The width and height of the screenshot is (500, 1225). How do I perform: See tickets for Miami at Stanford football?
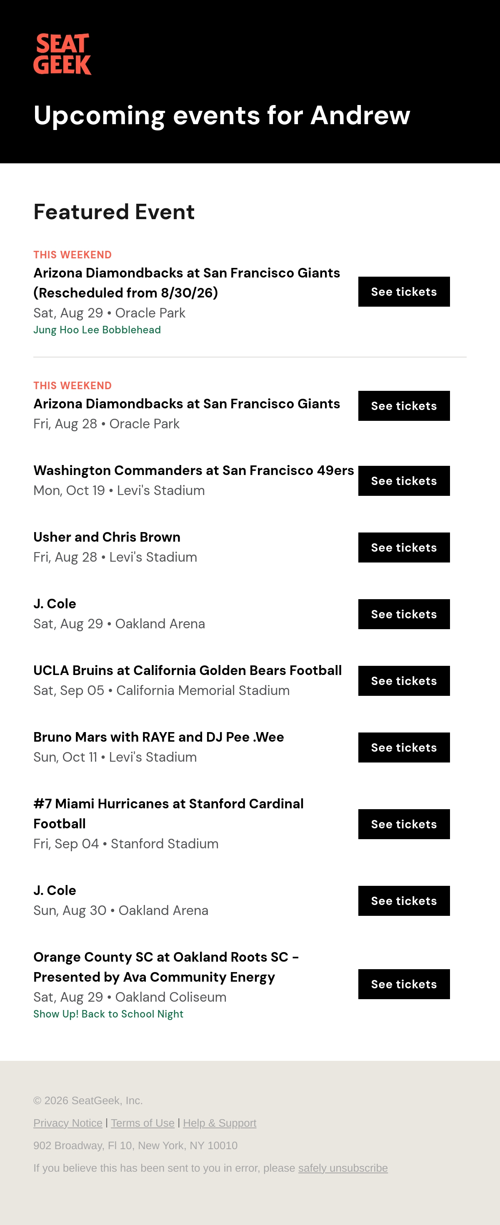pos(404,824)
